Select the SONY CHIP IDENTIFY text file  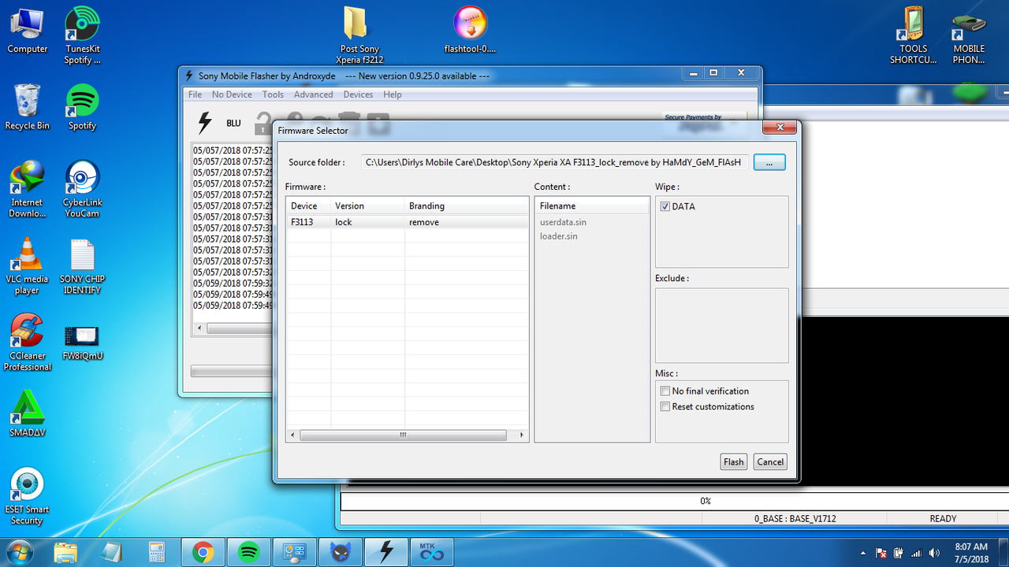tap(82, 265)
